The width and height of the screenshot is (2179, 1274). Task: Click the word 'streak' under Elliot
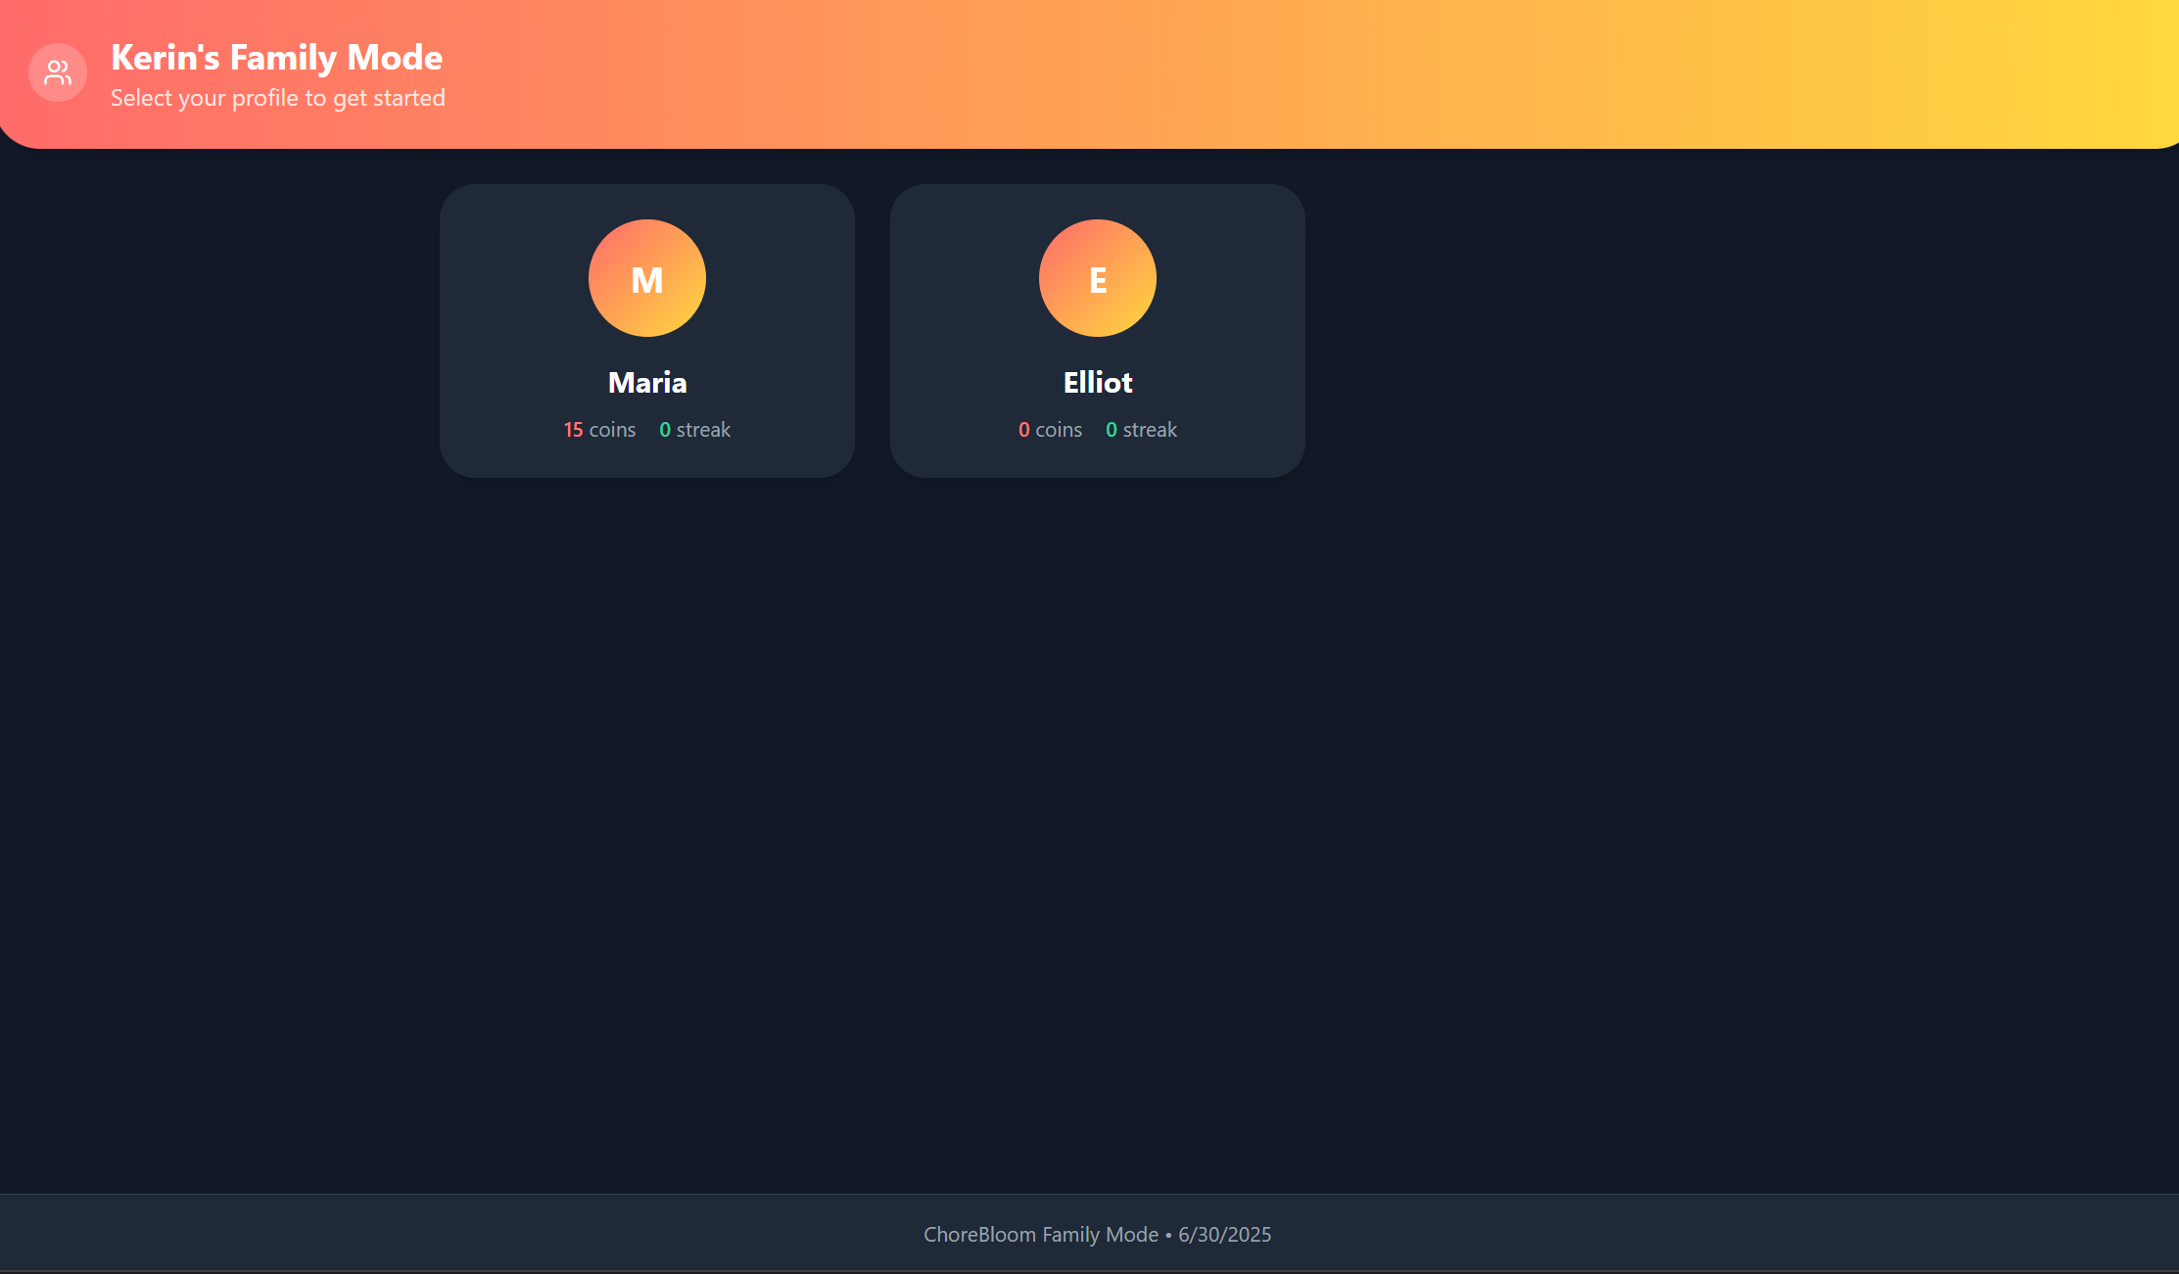(1150, 430)
